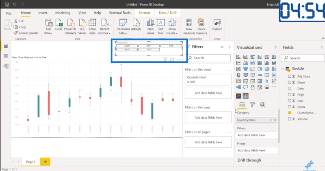Select the Pie chart visualization icon
325x171 pixels.
[260, 69]
